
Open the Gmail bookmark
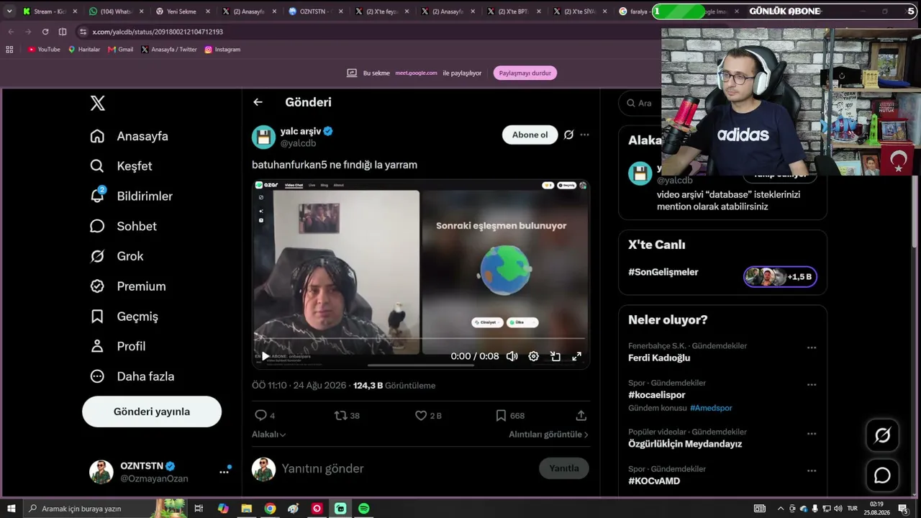coord(120,50)
